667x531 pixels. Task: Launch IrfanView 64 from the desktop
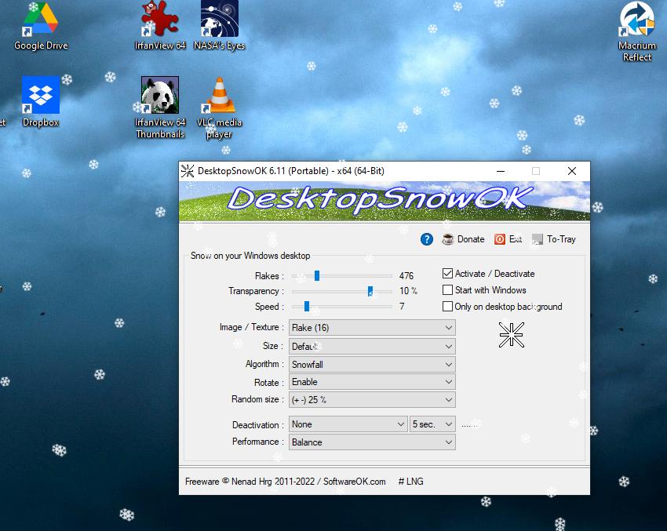(160, 27)
